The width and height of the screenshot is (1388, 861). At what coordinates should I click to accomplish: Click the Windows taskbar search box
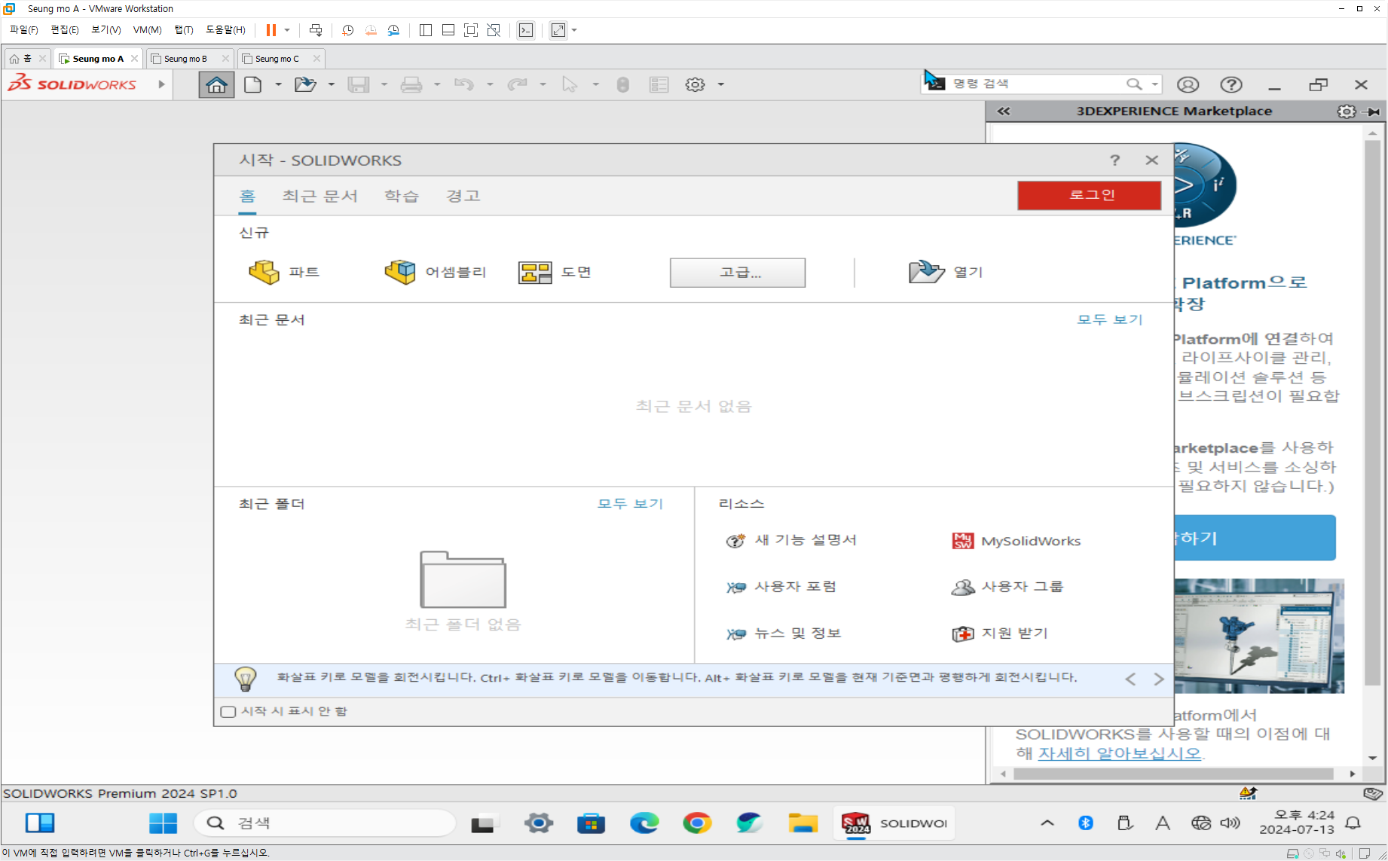(x=325, y=823)
